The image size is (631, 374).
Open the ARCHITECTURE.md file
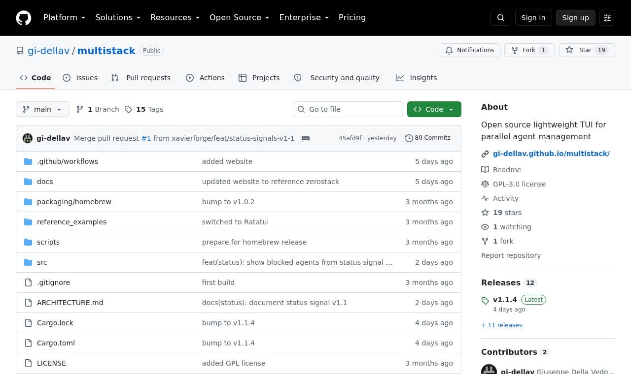[x=70, y=303]
